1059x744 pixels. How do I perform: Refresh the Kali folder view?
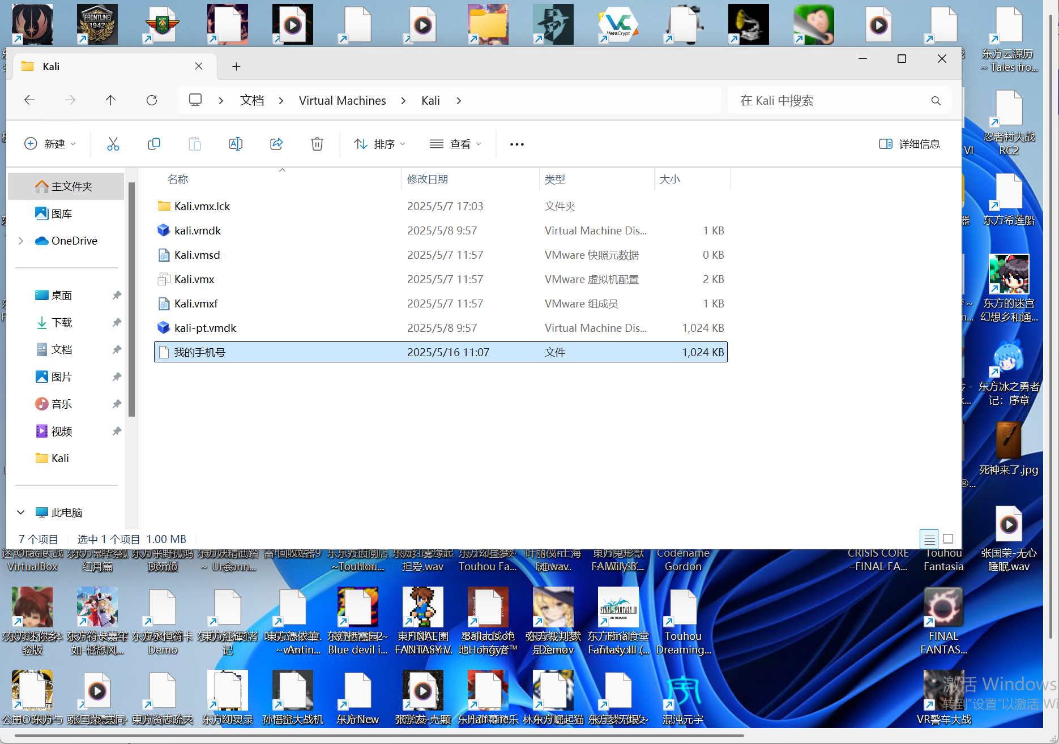tap(152, 100)
